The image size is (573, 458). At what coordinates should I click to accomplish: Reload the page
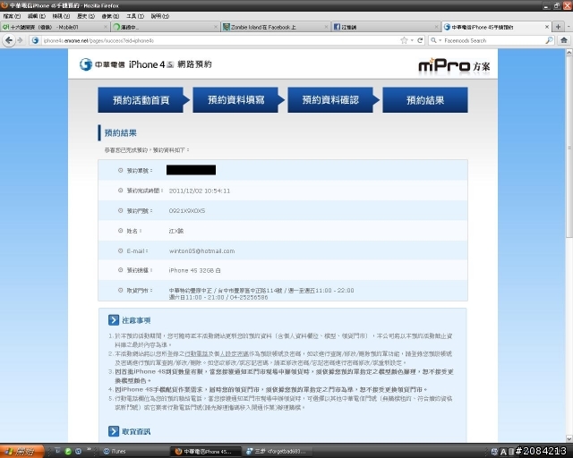click(420, 40)
